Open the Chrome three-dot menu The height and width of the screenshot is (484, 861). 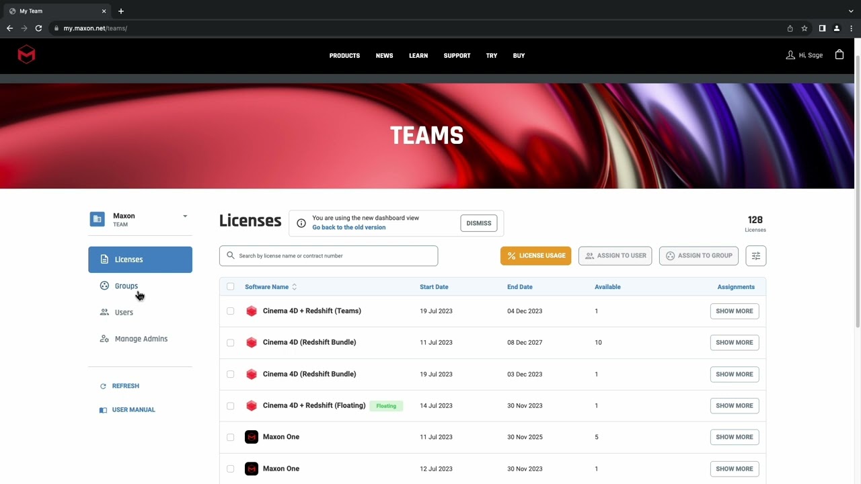coord(851,28)
